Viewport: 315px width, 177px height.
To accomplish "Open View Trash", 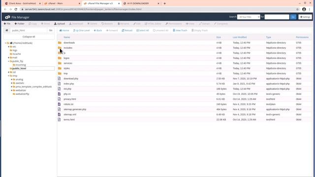I will 180,30.
